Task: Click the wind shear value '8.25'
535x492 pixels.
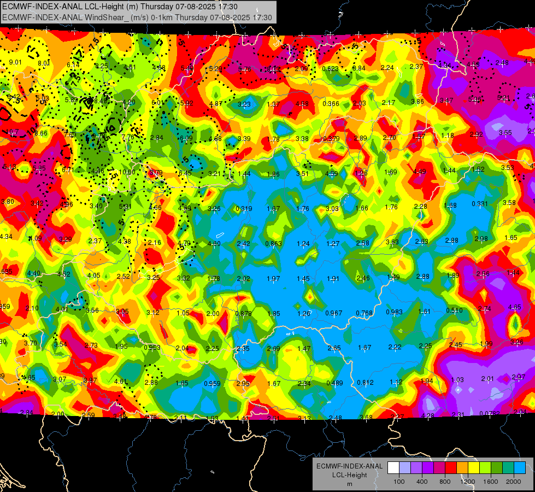Action: coord(102,66)
